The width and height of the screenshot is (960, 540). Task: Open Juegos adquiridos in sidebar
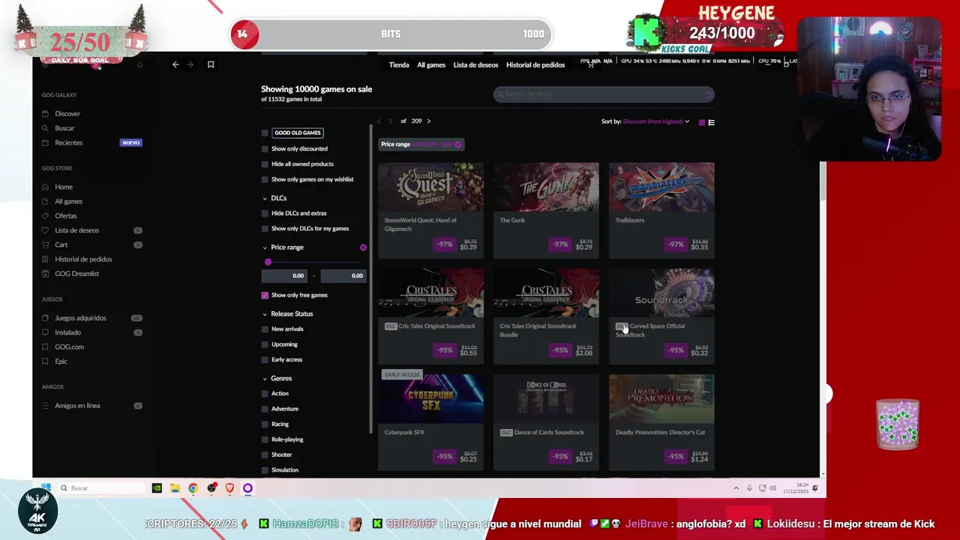[x=80, y=318]
